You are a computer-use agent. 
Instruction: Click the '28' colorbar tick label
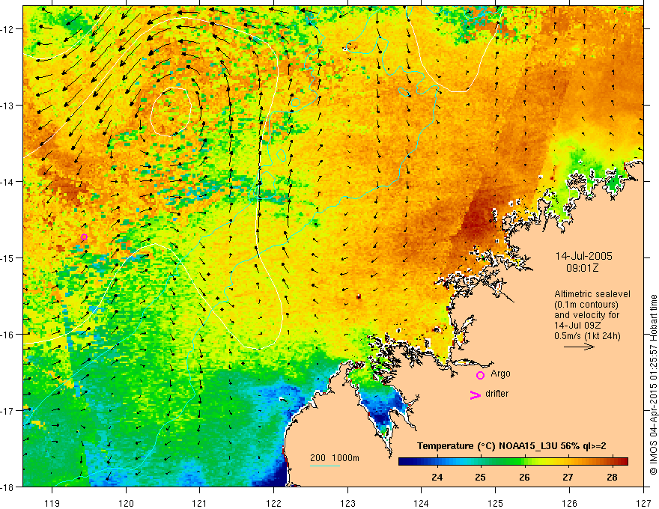(612, 477)
